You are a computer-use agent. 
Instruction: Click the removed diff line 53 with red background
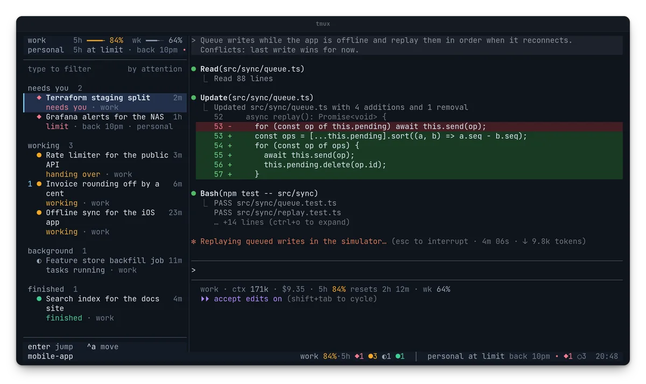(409, 127)
